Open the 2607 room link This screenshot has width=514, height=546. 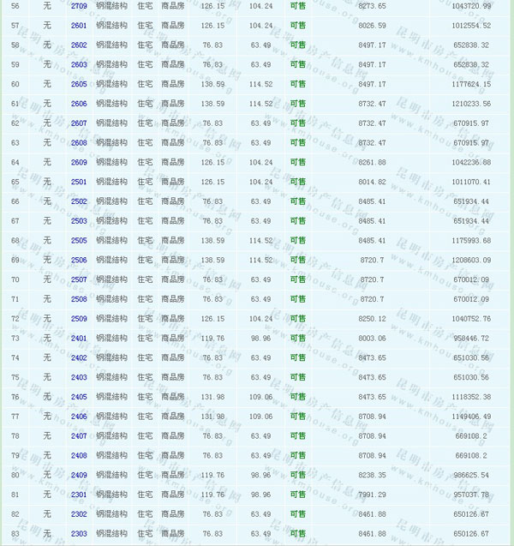(79, 123)
